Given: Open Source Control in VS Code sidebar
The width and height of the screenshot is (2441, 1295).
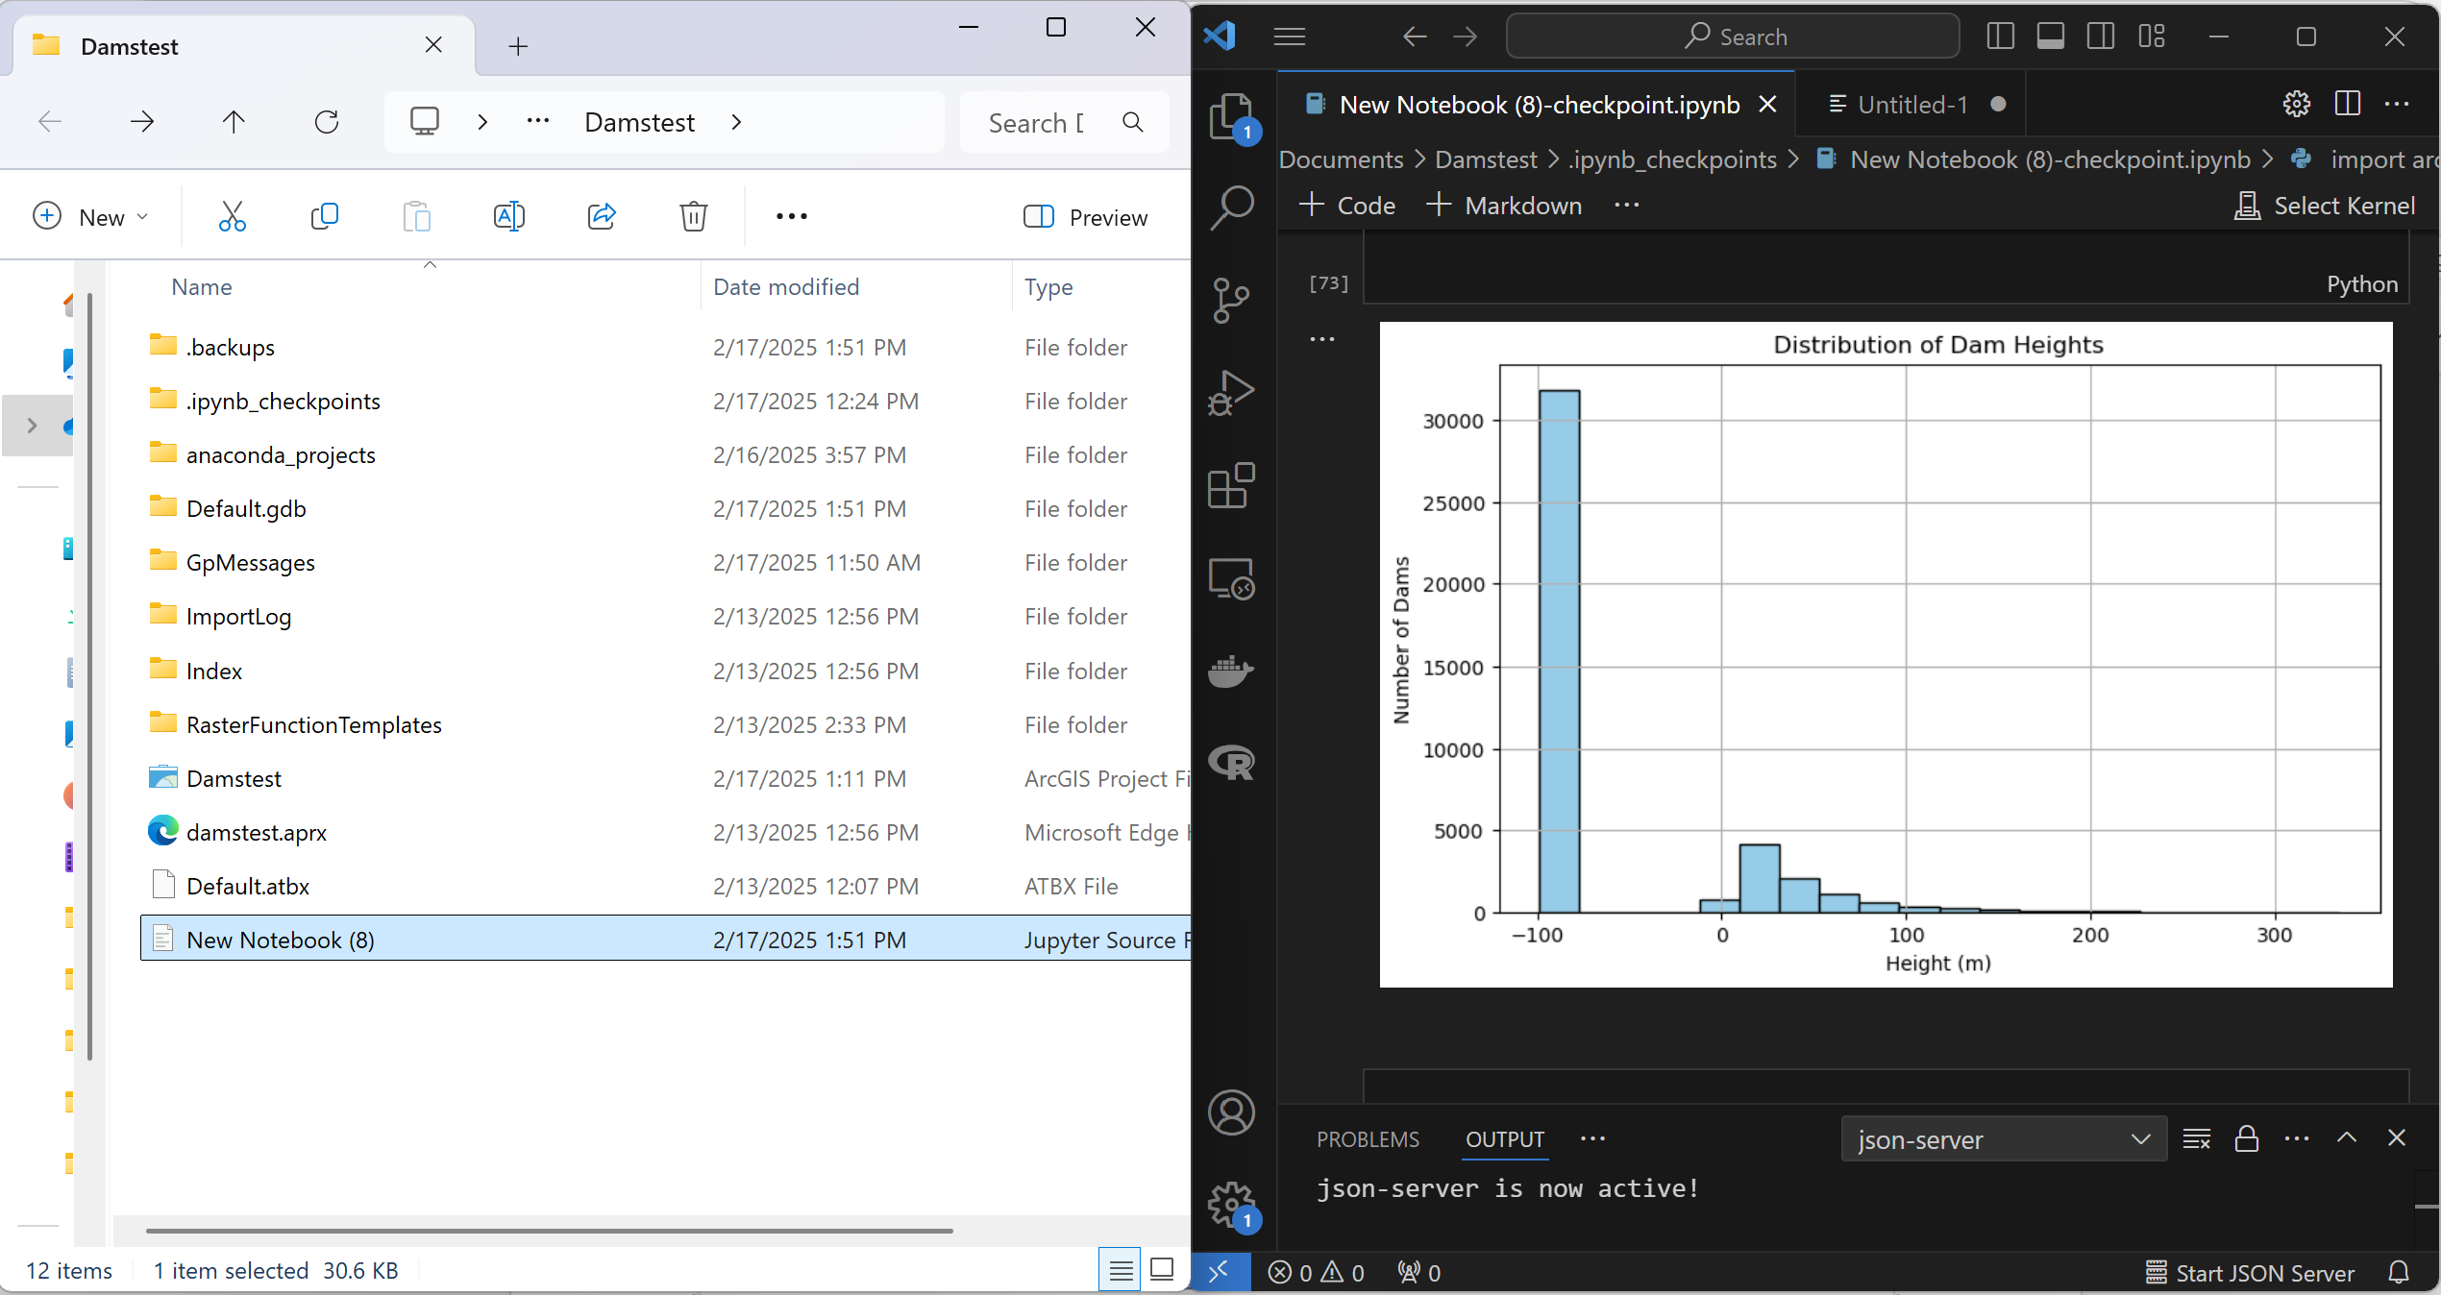Looking at the screenshot, I should click(x=1231, y=300).
